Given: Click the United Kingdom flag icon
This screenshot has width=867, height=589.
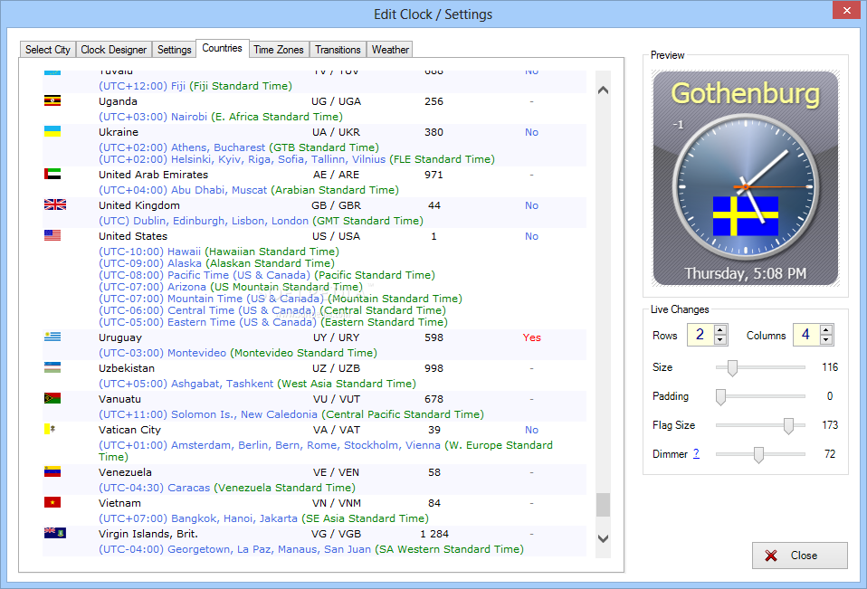Looking at the screenshot, I should [x=54, y=204].
